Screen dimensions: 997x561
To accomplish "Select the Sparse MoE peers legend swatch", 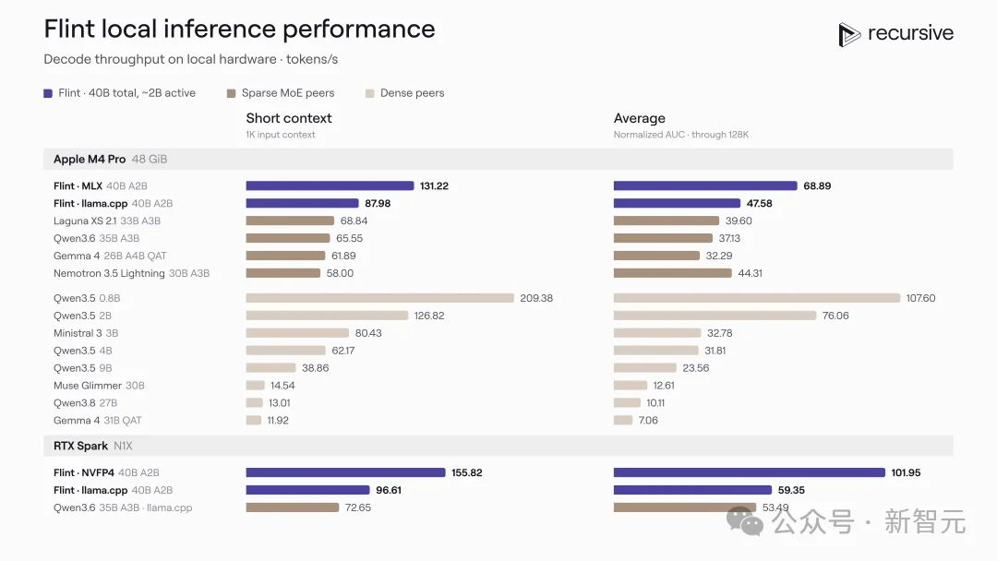I will 231,93.
